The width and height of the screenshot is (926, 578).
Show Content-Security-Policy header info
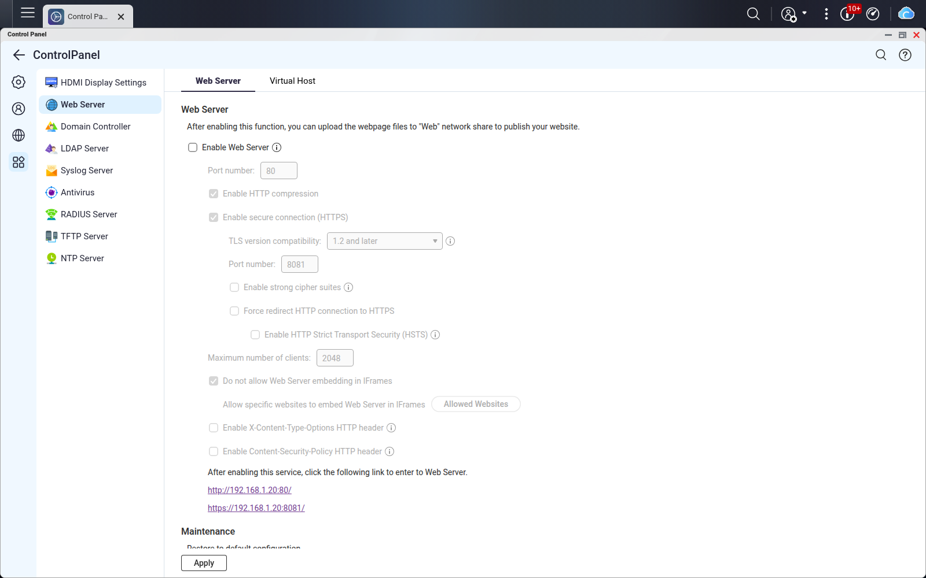click(x=389, y=451)
